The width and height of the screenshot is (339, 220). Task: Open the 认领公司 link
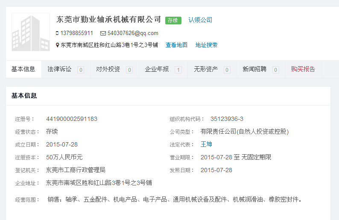200,20
